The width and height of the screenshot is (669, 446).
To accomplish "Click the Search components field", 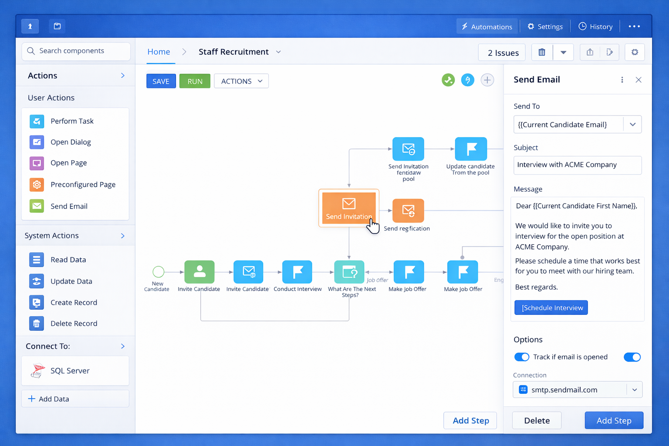I will click(x=76, y=51).
